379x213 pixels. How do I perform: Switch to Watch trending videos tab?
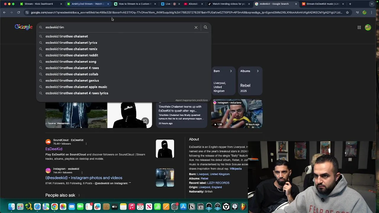(x=229, y=4)
